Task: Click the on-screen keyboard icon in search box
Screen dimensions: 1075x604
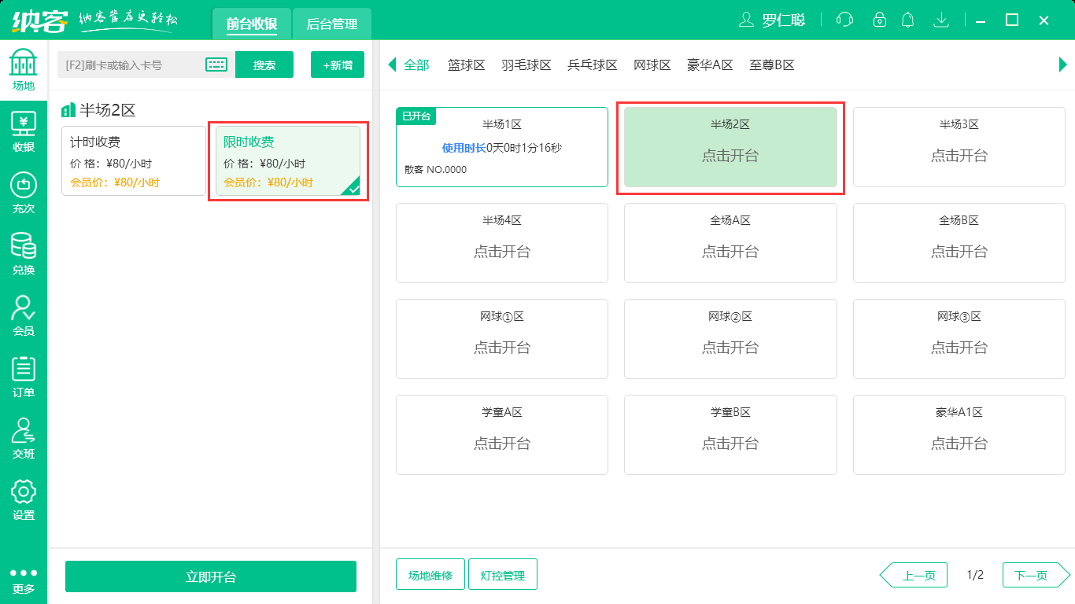Action: [216, 65]
